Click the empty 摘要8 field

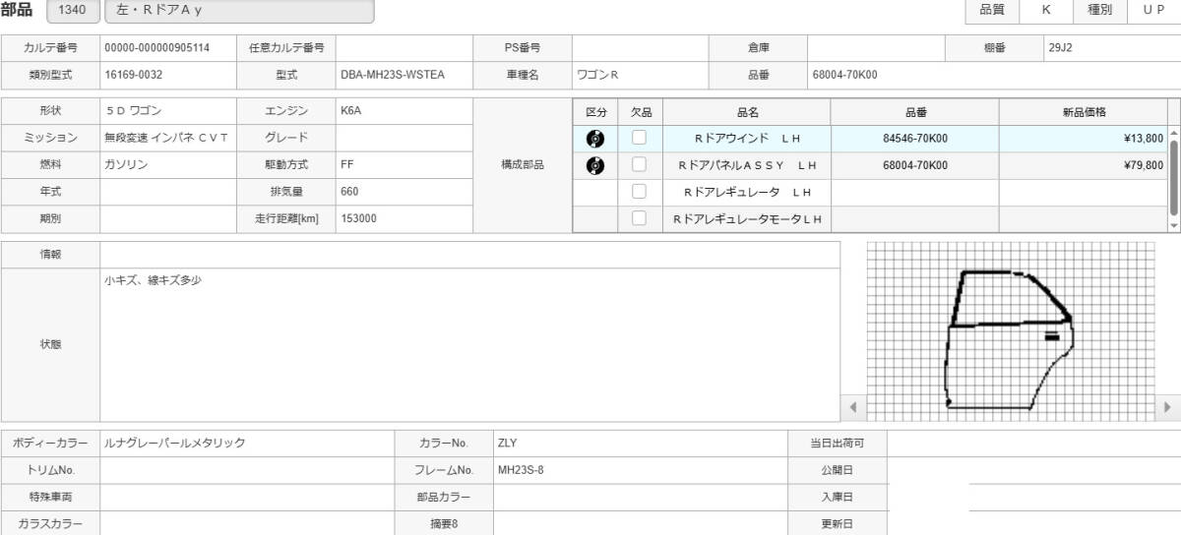pyautogui.click(x=641, y=524)
